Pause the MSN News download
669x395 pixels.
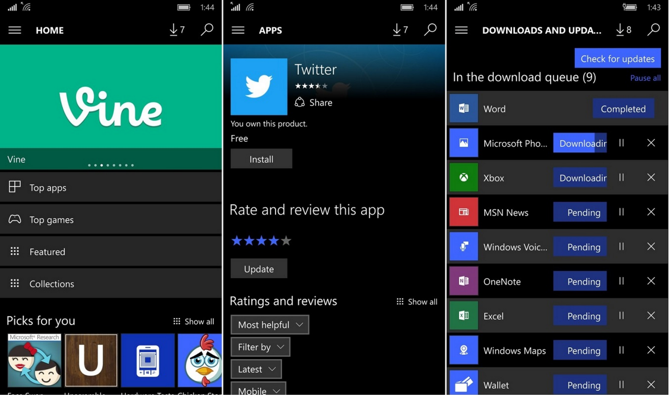tap(621, 212)
